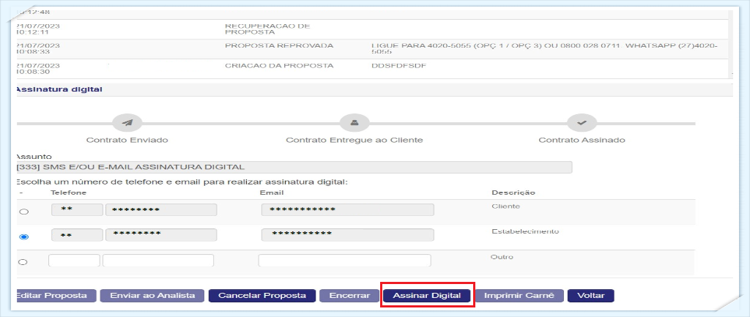750x317 pixels.
Task: Click the Encerrar button
Action: 349,296
